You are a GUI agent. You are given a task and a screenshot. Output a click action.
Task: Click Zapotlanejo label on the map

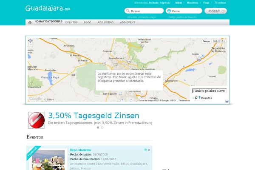tap(171, 81)
